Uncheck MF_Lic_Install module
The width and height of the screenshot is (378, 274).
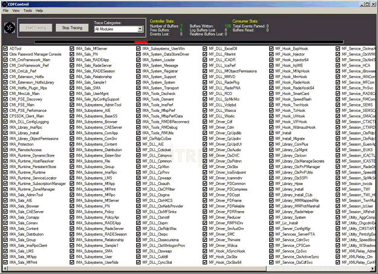(272, 223)
